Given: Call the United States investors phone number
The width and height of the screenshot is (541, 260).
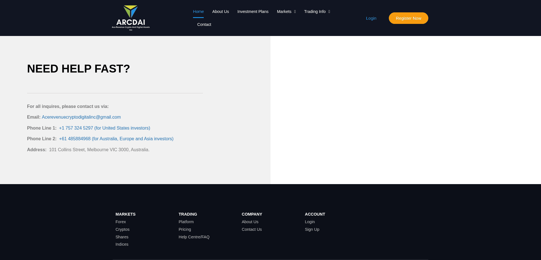Looking at the screenshot, I should tap(105, 128).
